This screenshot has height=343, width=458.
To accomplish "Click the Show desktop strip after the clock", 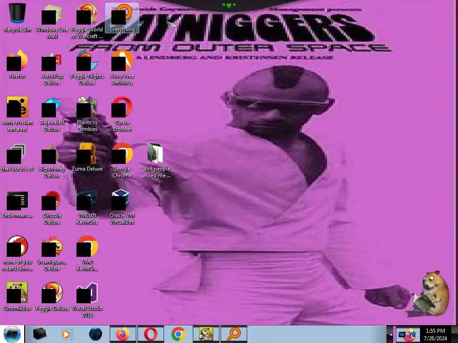I will pyautogui.click(x=455, y=334).
